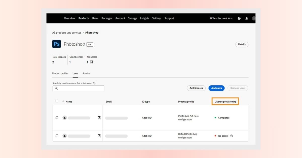The height and width of the screenshot is (158, 302).
Task: Go to Overview in top navigation
Action: point(69,18)
